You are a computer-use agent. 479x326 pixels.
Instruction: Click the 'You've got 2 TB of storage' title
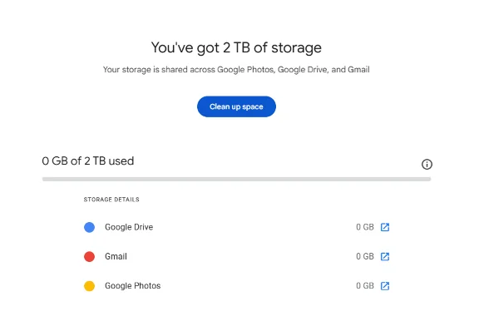[x=236, y=47]
